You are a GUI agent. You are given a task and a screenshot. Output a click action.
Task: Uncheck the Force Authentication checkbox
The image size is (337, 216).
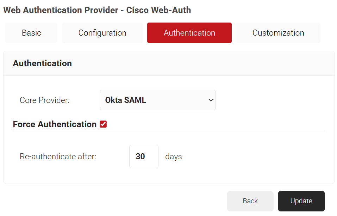(103, 124)
